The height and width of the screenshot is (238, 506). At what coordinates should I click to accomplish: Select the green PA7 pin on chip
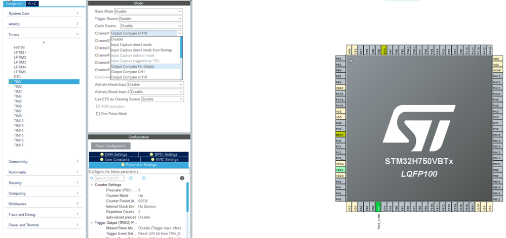click(x=378, y=207)
